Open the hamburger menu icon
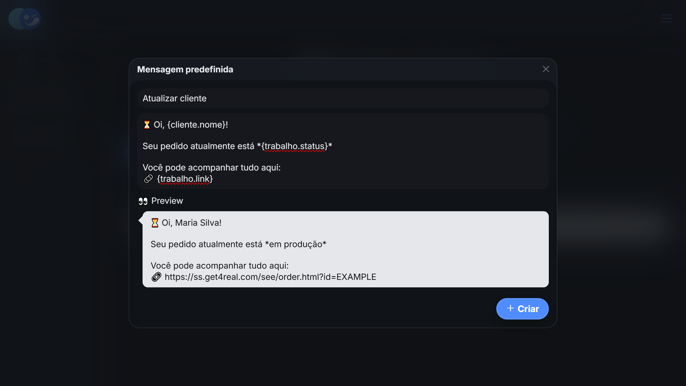Screen dimensions: 686x386 tap(666, 18)
